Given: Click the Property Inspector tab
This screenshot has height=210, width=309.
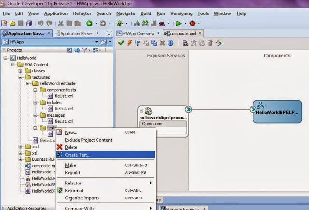Looking at the screenshot, I should [183, 208].
